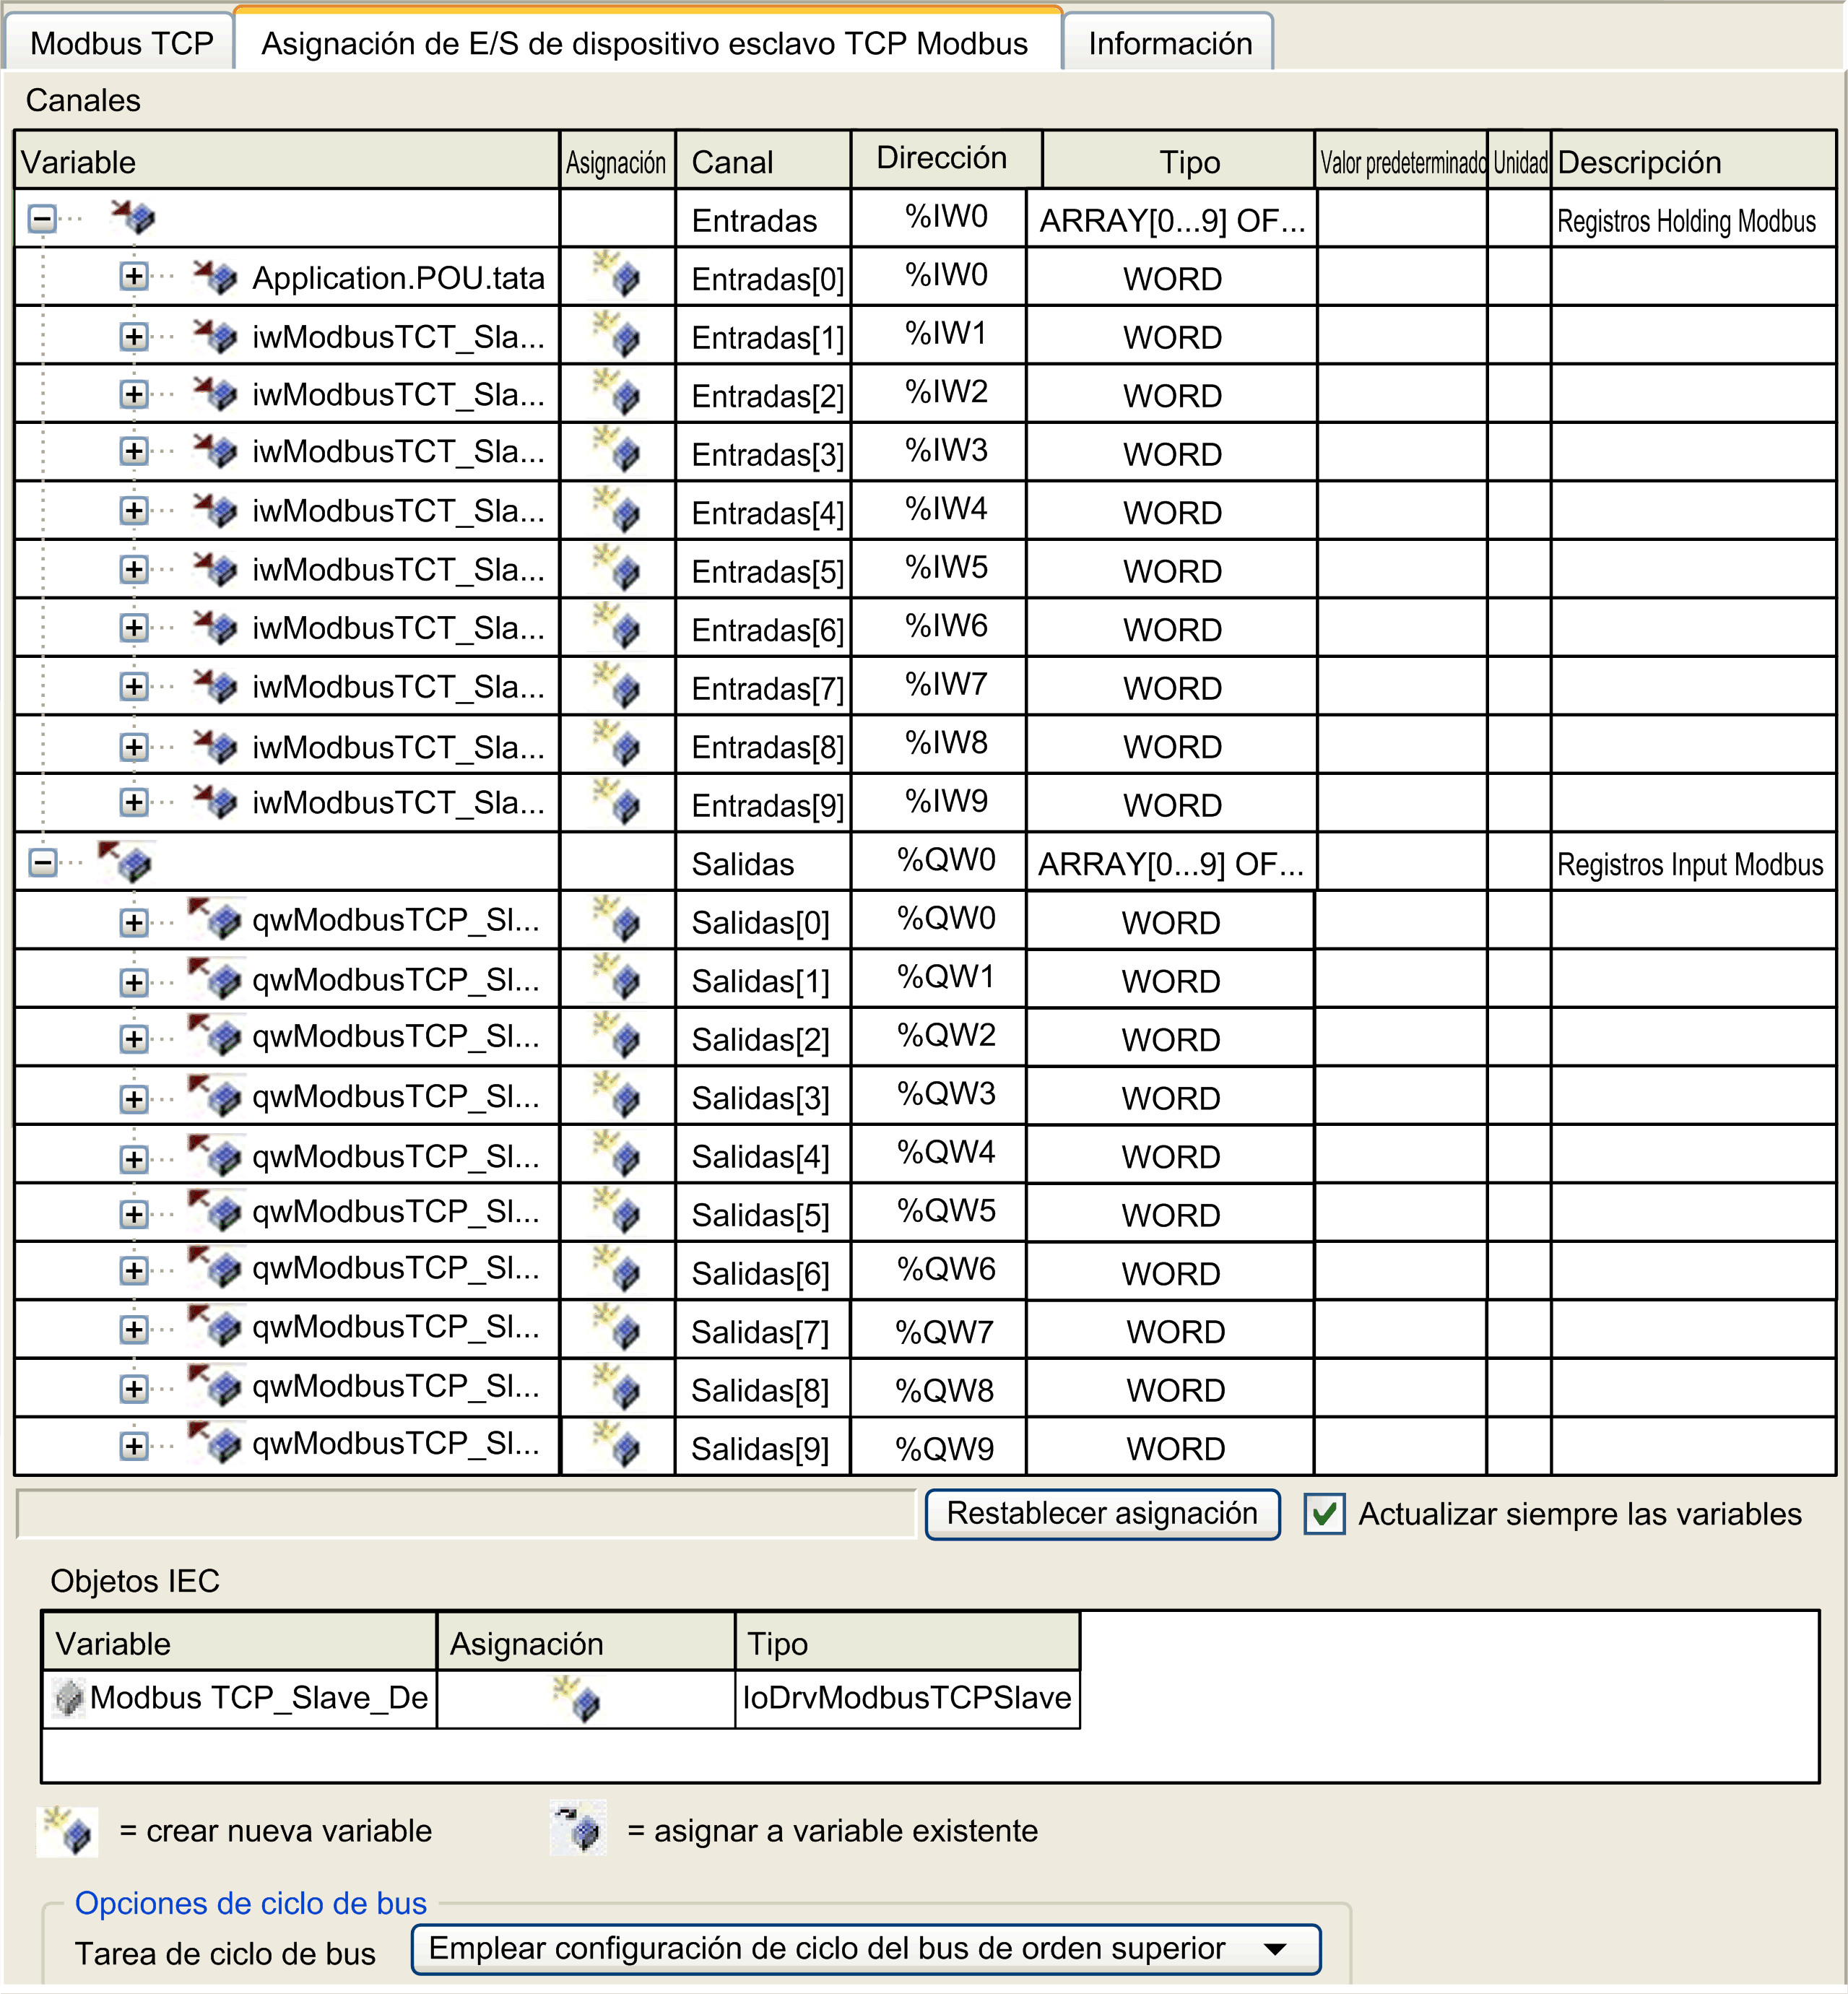
Task: Click the Descripción column header
Action: tap(1693, 161)
